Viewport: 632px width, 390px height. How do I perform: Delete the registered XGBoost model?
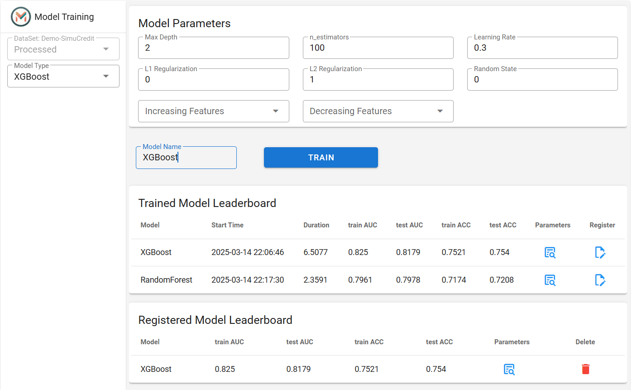(585, 369)
